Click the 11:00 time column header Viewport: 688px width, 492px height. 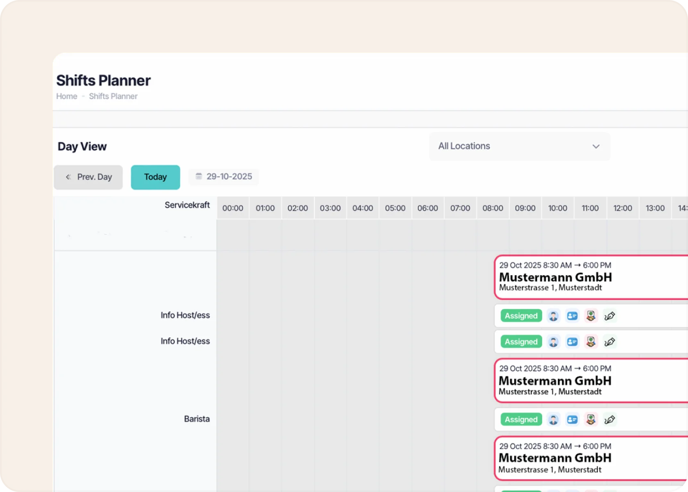591,208
